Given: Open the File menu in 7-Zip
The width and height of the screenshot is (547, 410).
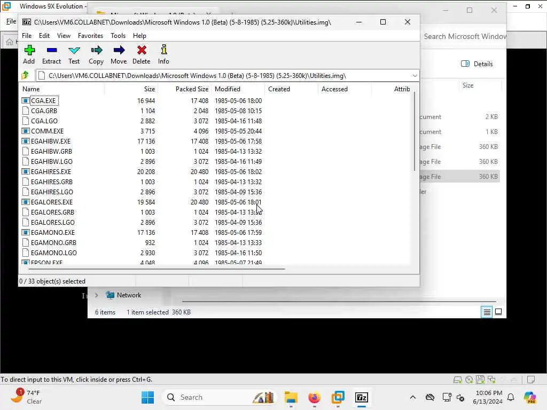Looking at the screenshot, I should (27, 36).
